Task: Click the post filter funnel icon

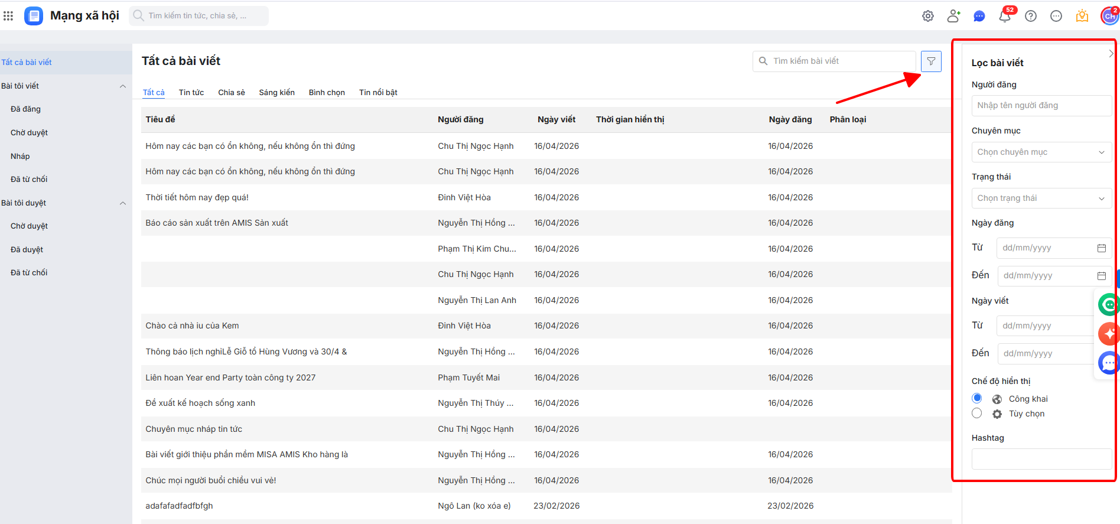Action: pos(931,61)
